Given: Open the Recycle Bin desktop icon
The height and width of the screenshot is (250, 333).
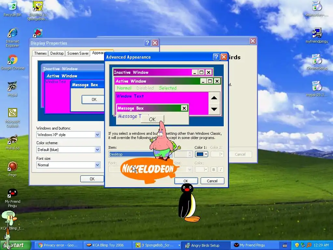Looking at the screenshot, I should pos(12,9).
